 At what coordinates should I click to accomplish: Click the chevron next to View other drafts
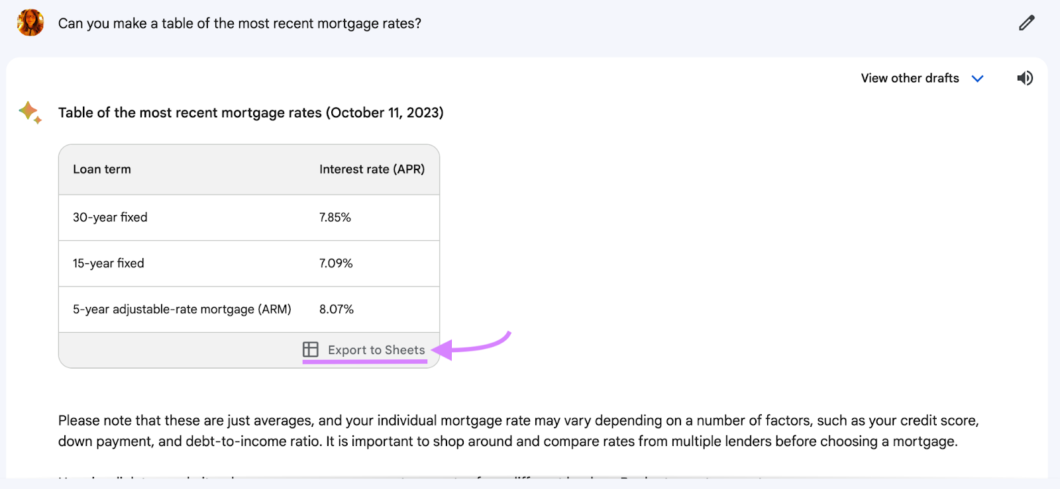point(978,78)
